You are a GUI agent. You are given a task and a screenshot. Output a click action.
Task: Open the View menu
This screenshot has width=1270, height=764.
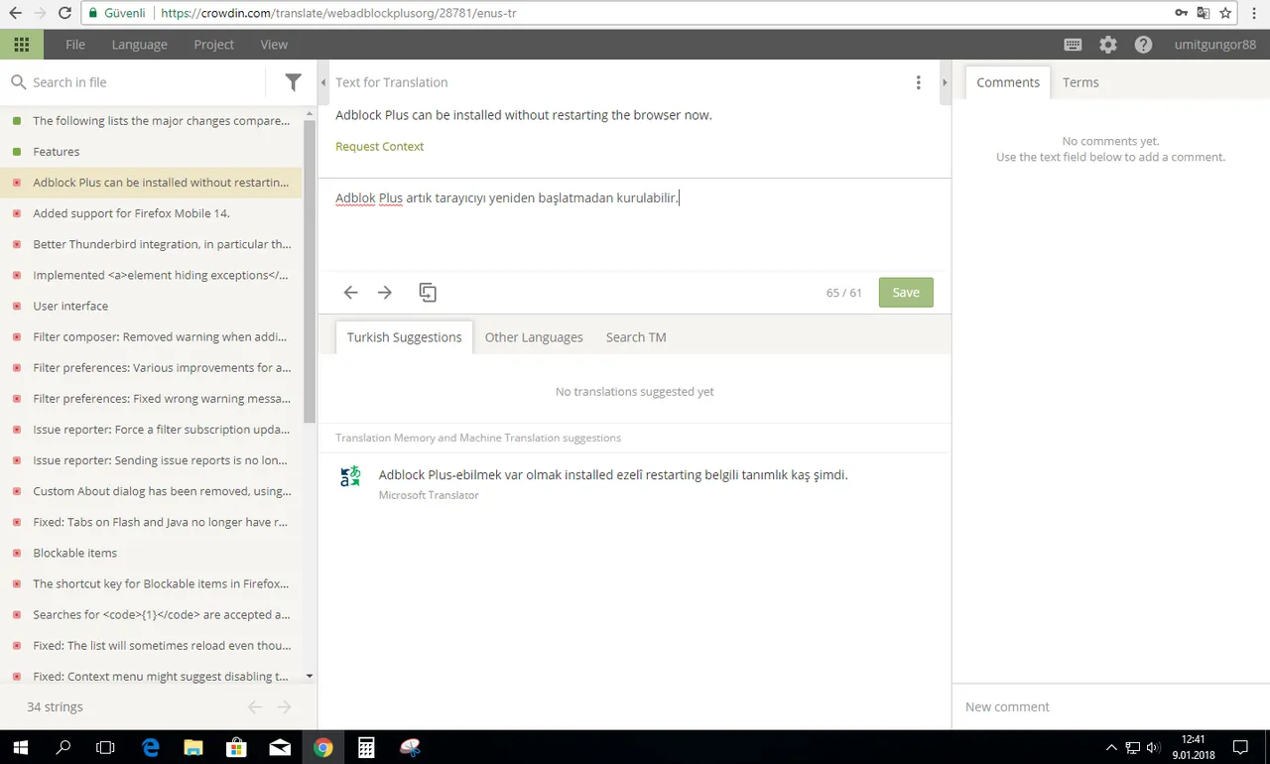click(274, 45)
